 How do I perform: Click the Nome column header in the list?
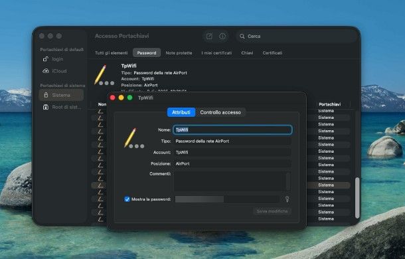[x=102, y=104]
